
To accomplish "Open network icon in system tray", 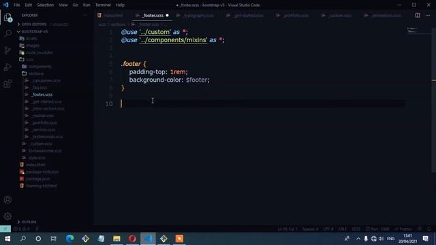I will 374,239.
